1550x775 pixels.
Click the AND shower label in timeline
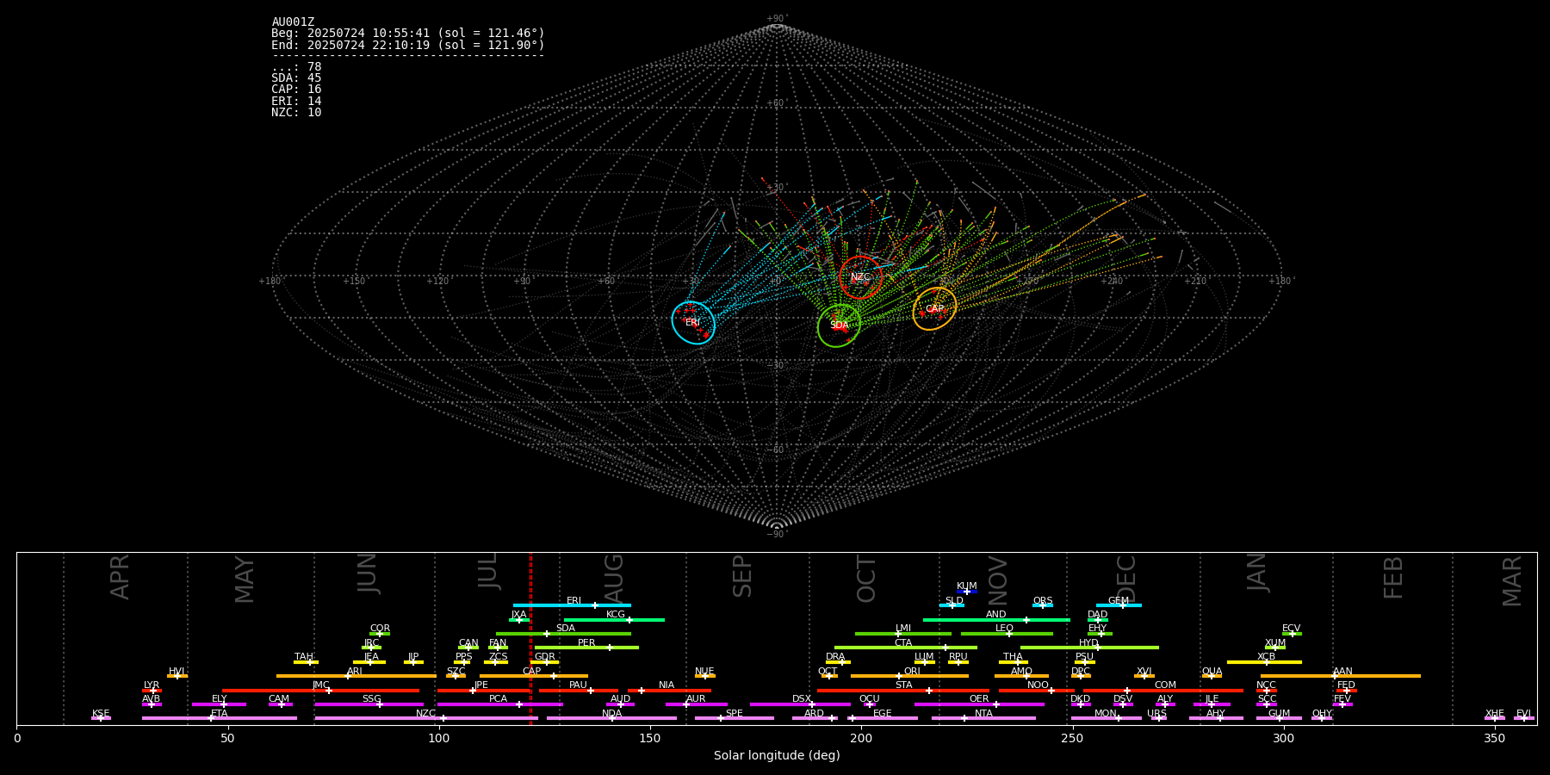(x=996, y=615)
